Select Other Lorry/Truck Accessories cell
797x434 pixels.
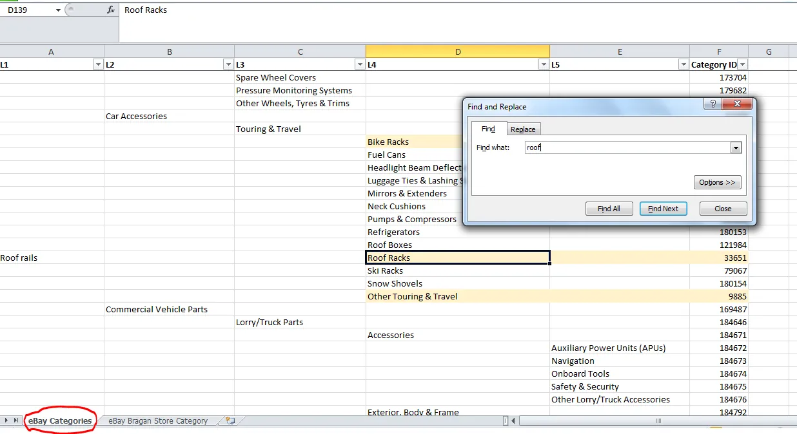[620, 399]
